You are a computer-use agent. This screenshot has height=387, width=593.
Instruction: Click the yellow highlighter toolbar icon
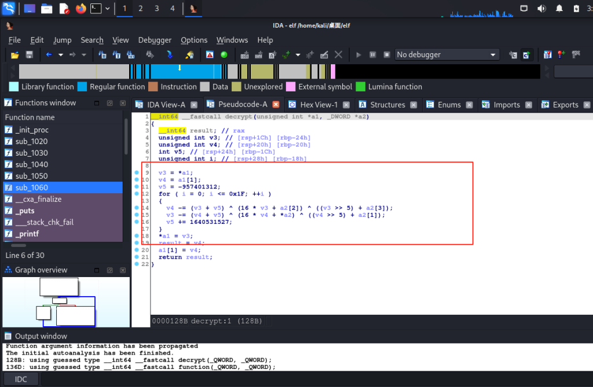189,55
